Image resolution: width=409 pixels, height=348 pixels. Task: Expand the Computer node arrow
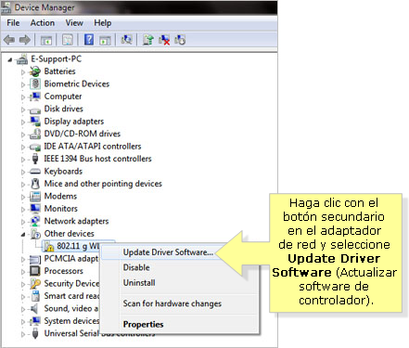tap(23, 97)
